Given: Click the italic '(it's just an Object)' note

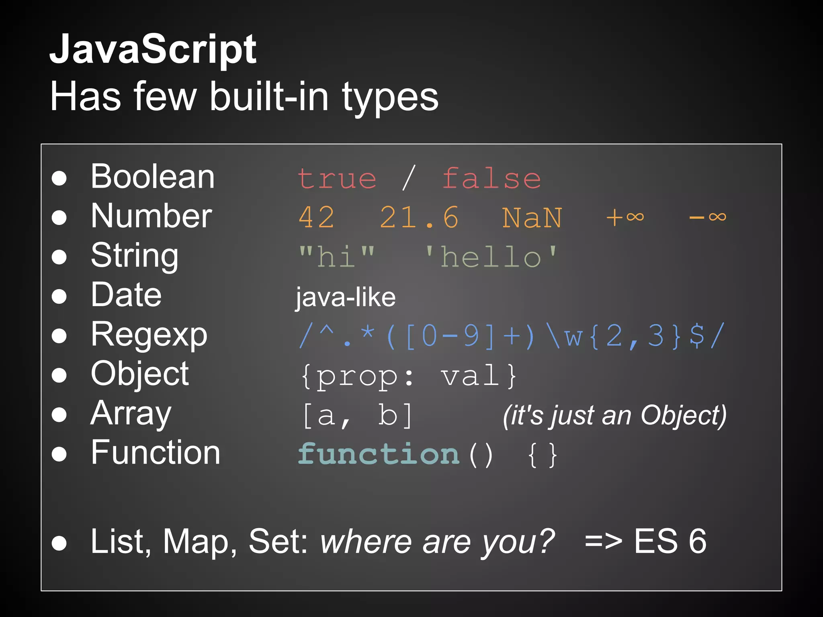Looking at the screenshot, I should tap(614, 415).
